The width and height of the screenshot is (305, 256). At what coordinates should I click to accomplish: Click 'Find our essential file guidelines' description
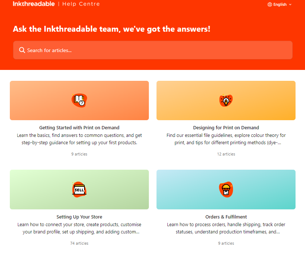pyautogui.click(x=226, y=139)
